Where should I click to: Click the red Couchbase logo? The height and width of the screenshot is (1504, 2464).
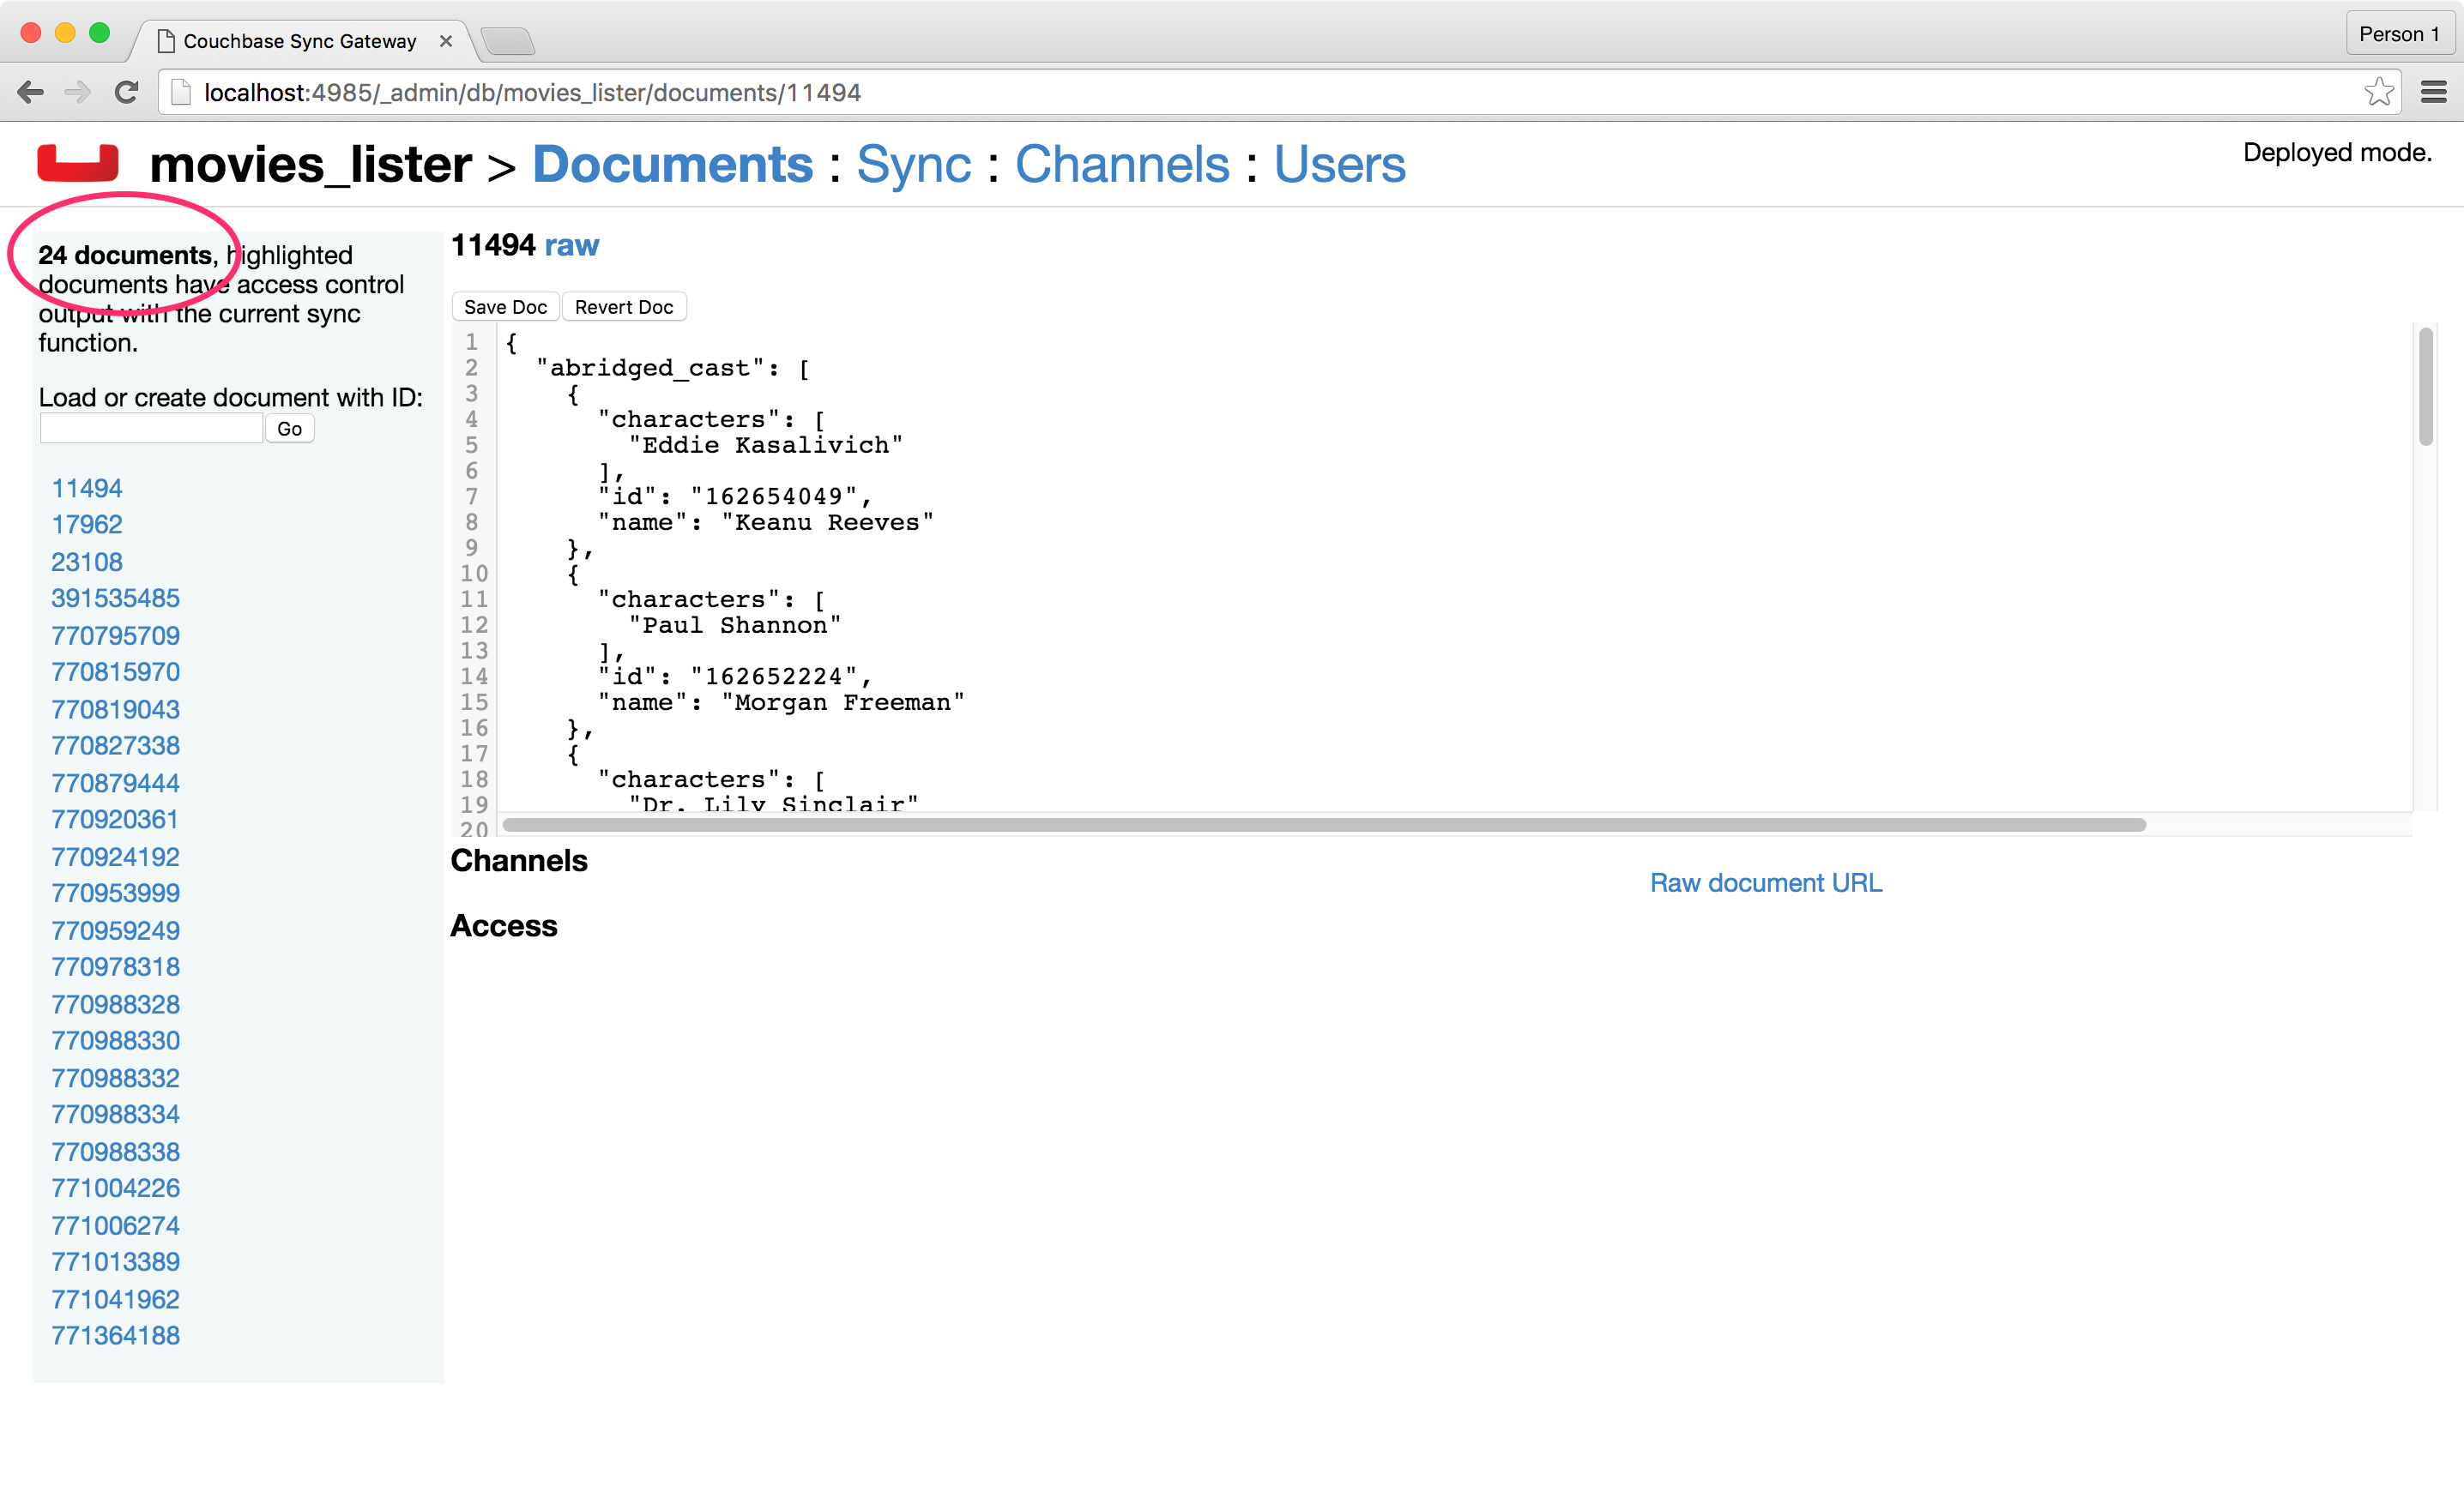coord(78,164)
